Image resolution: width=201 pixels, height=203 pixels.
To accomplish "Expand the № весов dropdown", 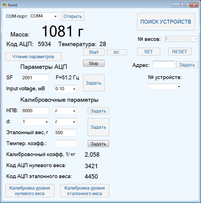I will 181,39.
